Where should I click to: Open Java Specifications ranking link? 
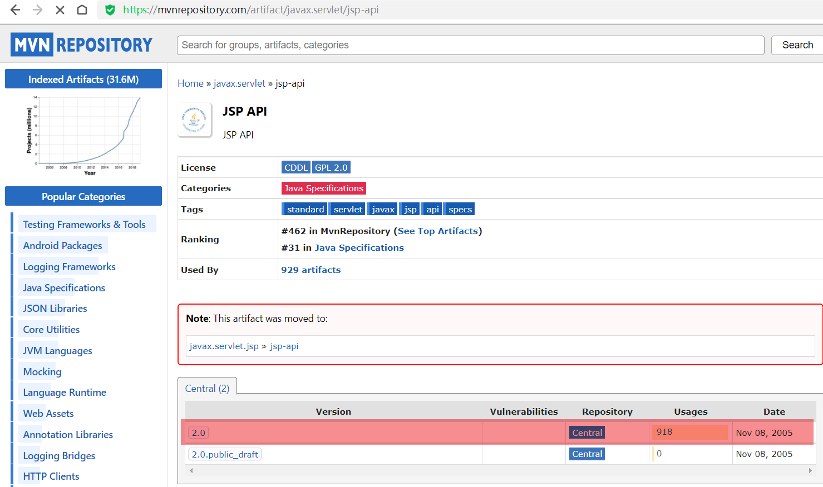coord(359,247)
